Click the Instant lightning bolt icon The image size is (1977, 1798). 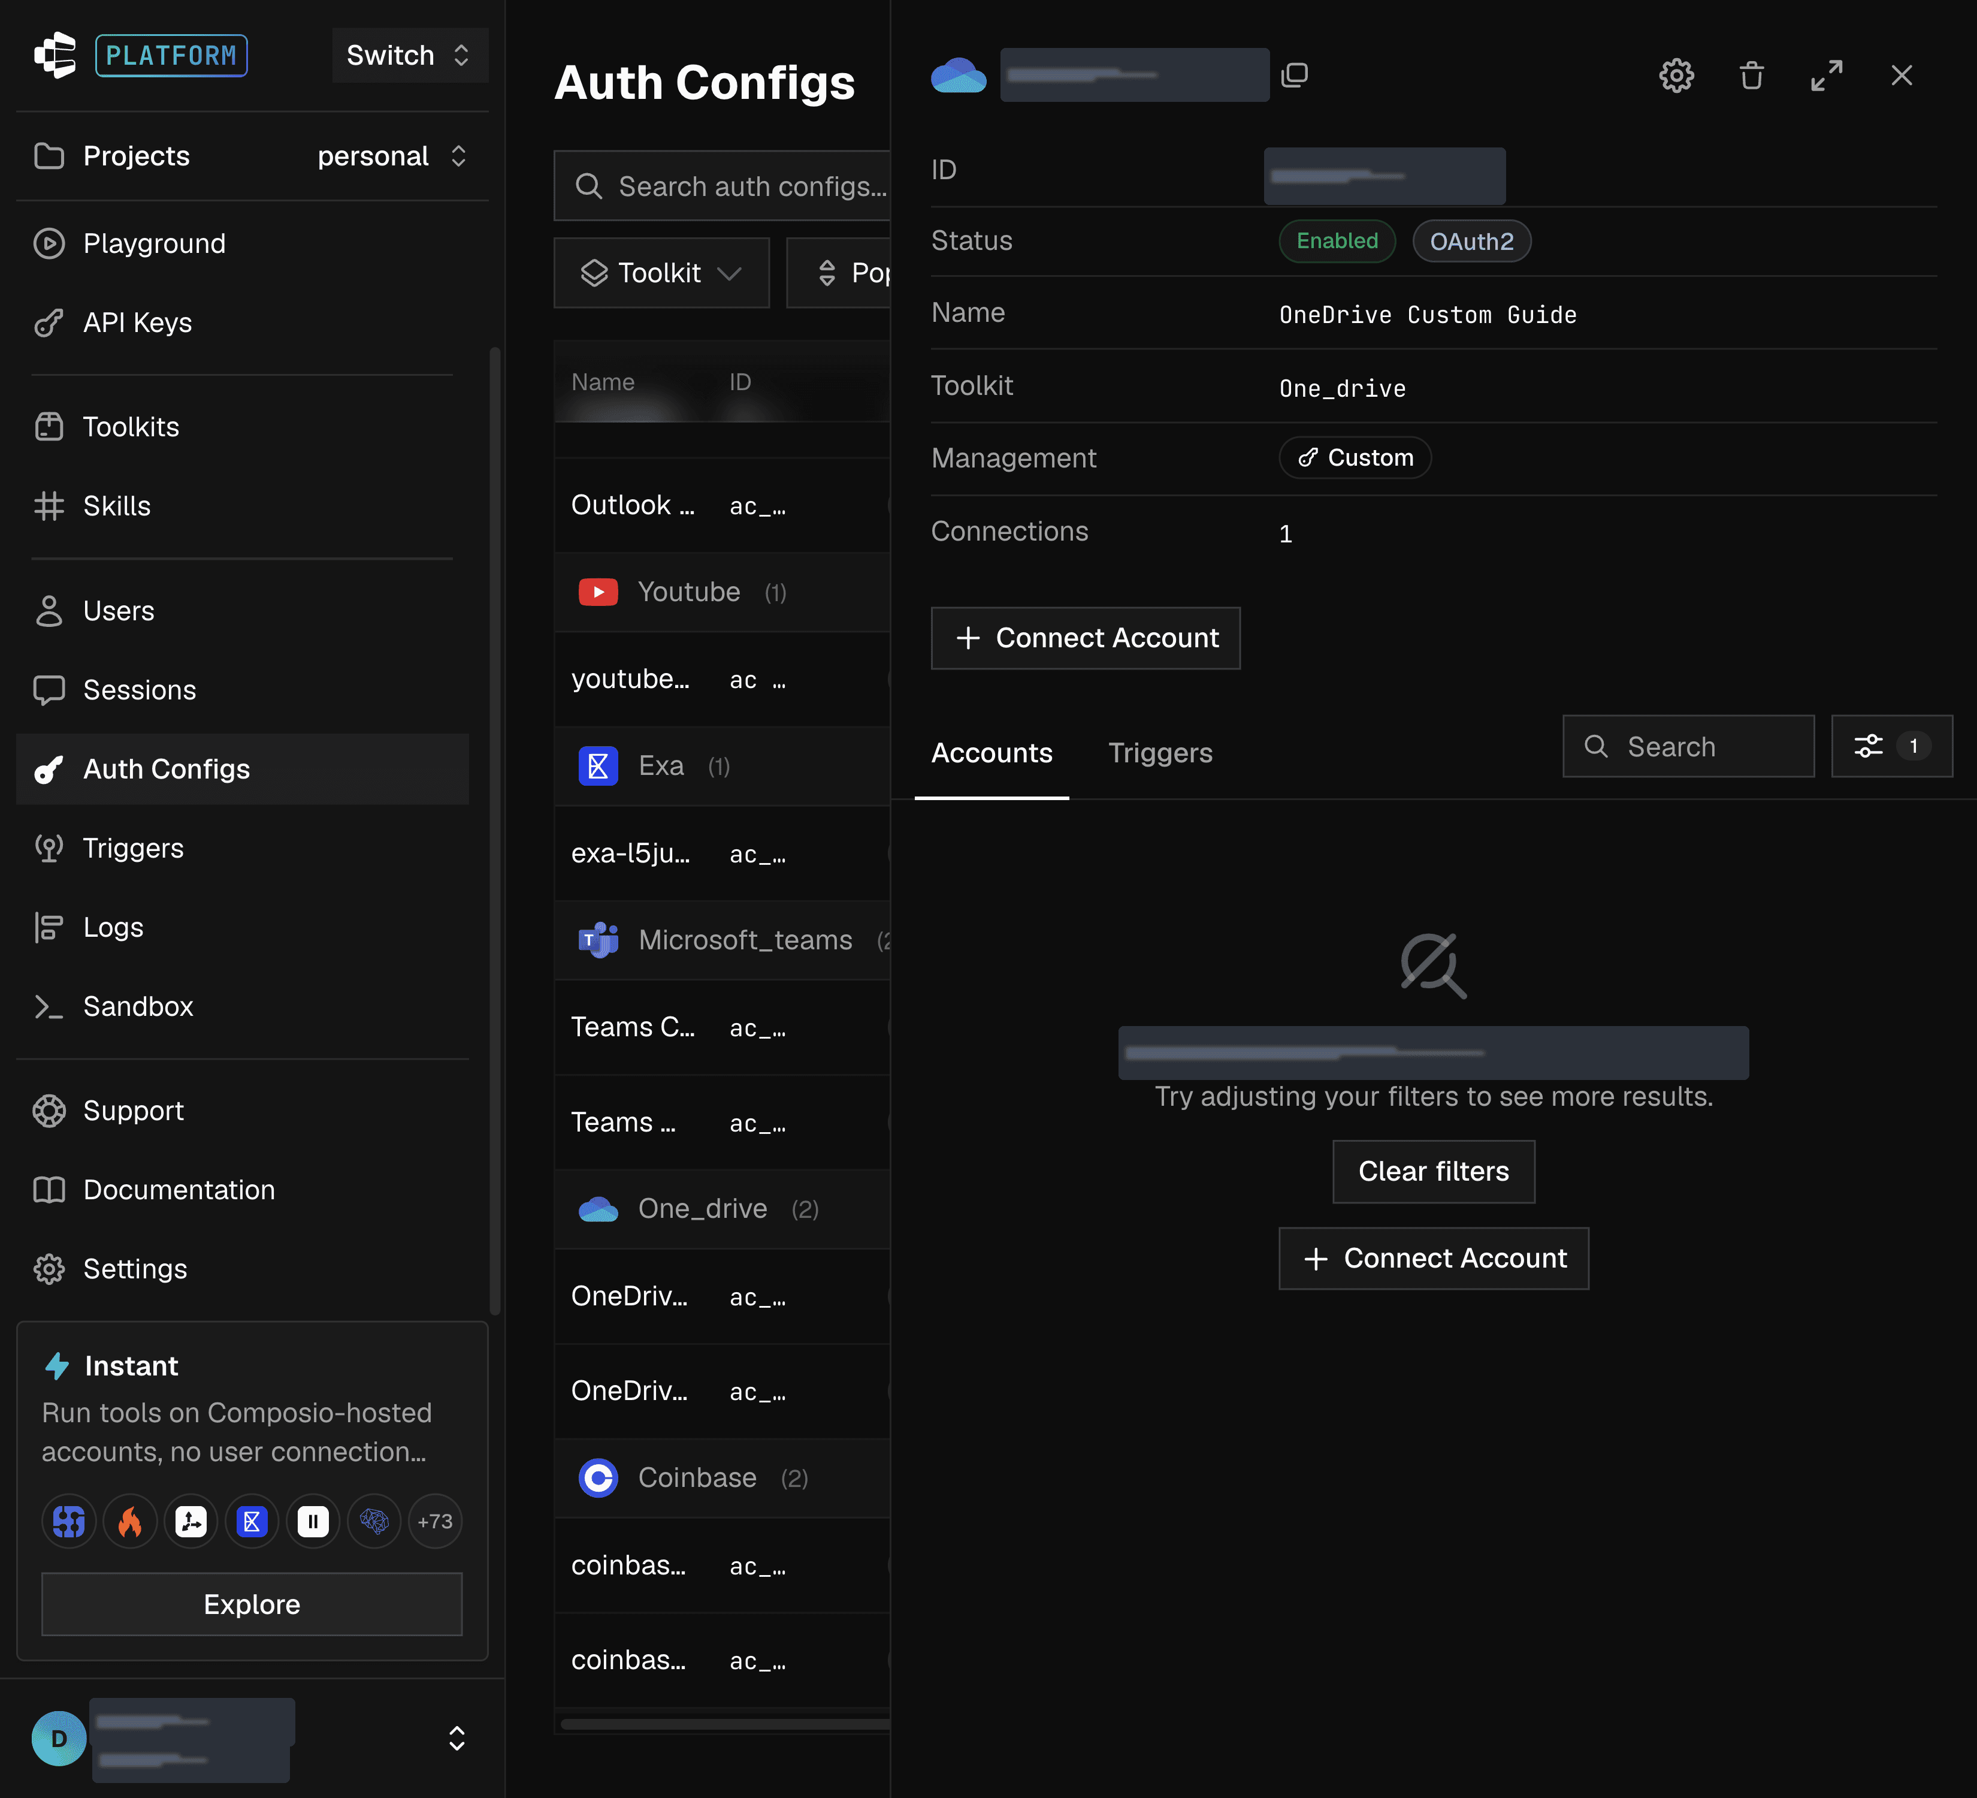pos(57,1366)
